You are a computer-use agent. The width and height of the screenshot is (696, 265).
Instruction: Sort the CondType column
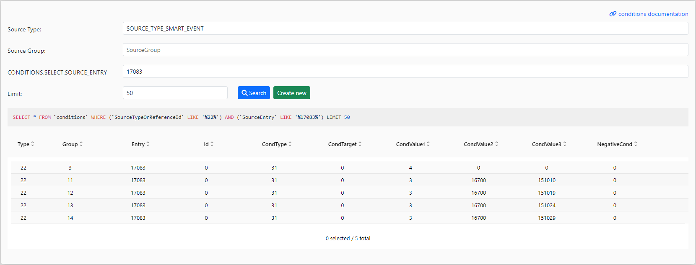tap(290, 144)
